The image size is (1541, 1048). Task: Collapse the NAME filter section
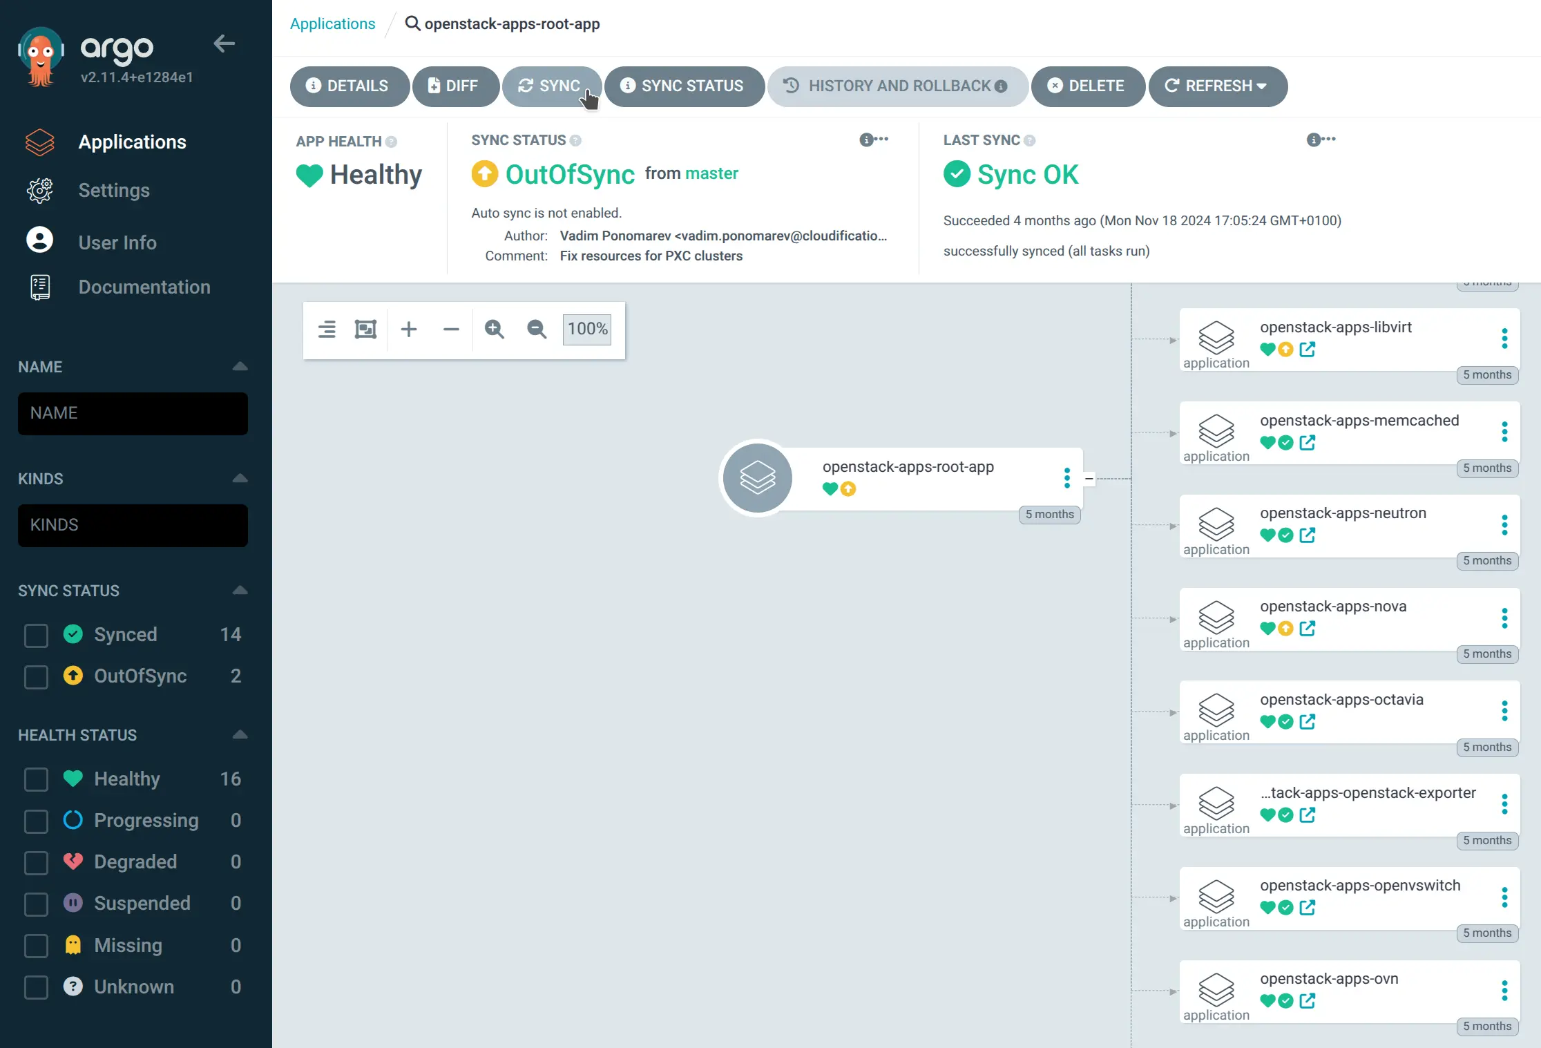pos(240,366)
